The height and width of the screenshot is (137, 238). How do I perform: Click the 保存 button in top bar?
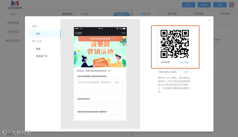[220, 5]
